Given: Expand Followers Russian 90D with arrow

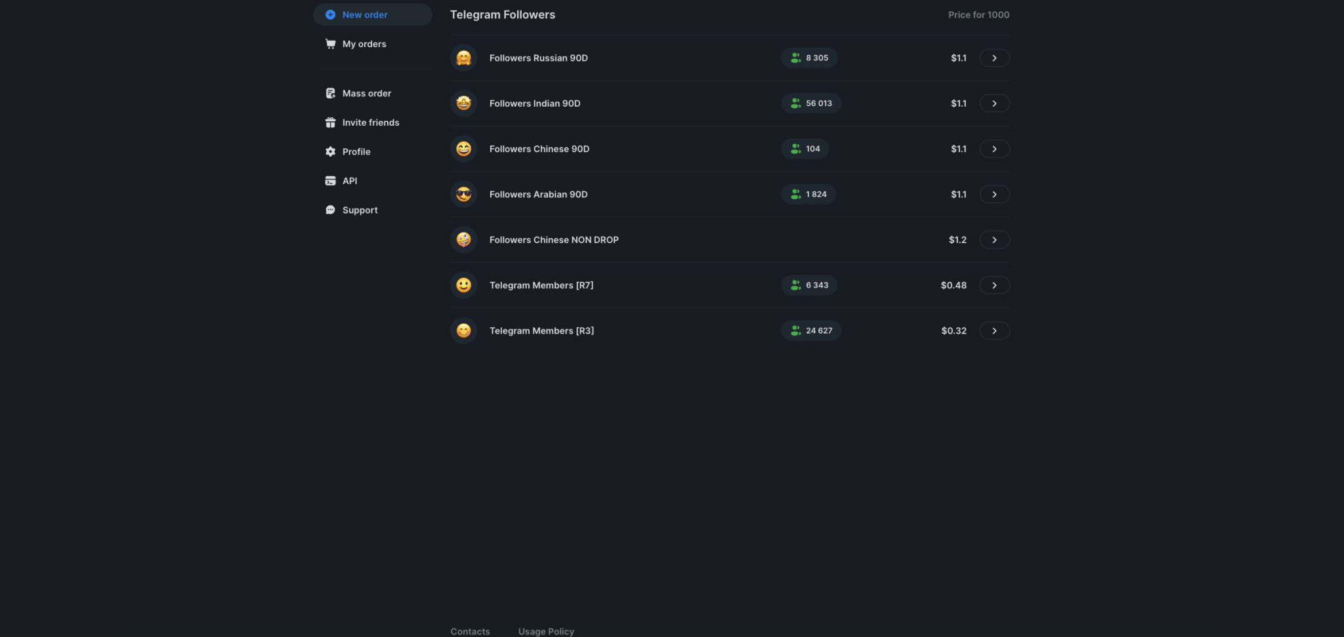Looking at the screenshot, I should [x=994, y=58].
